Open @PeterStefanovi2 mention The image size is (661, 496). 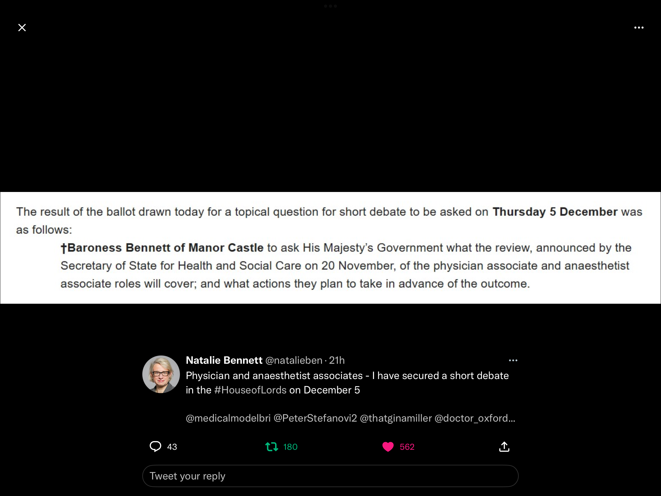click(315, 418)
